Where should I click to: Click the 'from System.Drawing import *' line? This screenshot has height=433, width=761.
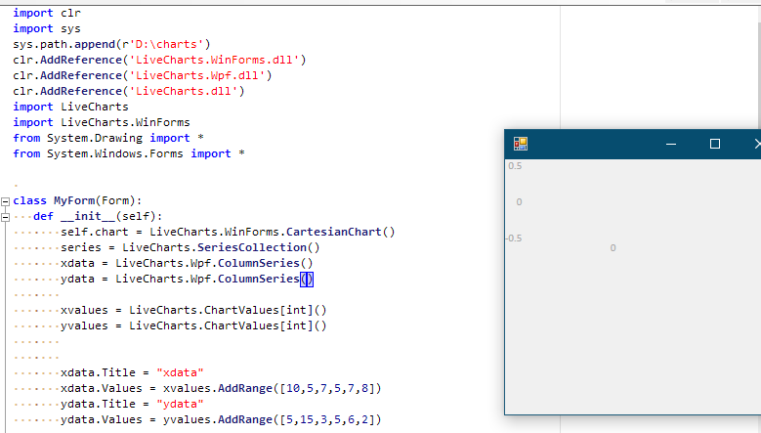[x=108, y=138]
